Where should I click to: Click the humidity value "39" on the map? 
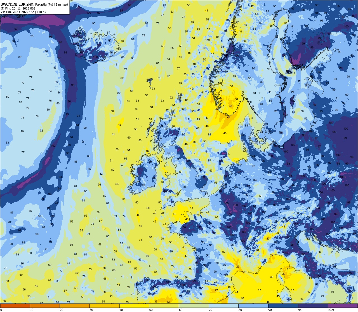[x=272, y=277]
